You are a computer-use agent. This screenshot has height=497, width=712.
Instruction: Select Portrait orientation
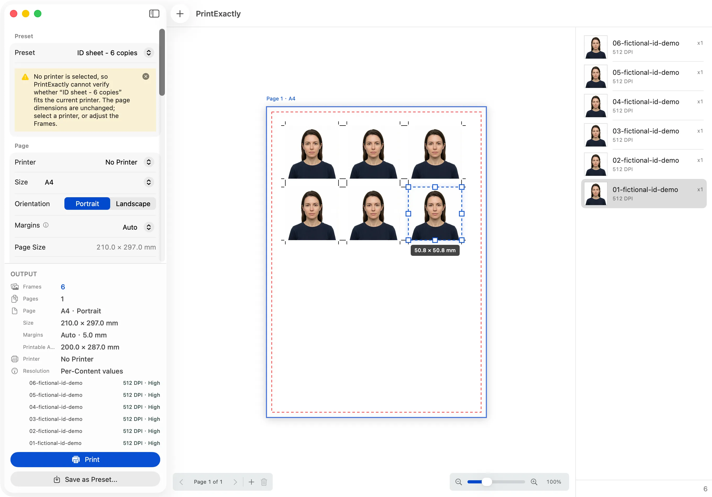[87, 204]
